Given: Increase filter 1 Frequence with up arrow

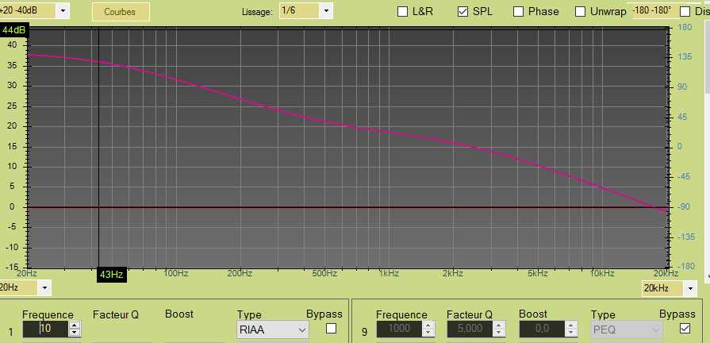Looking at the screenshot, I should pyautogui.click(x=75, y=325).
